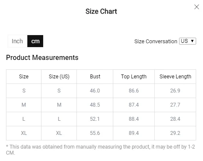Click the 55.6 bust value for XL
The height and width of the screenshot is (161, 203).
click(95, 133)
